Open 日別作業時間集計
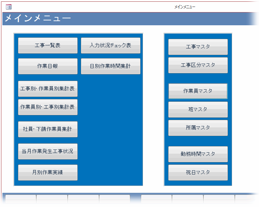 111,66
